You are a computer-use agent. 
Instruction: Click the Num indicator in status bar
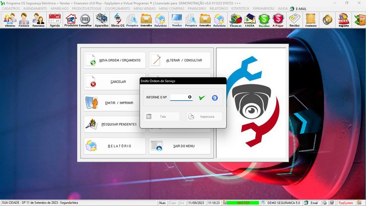162,203
